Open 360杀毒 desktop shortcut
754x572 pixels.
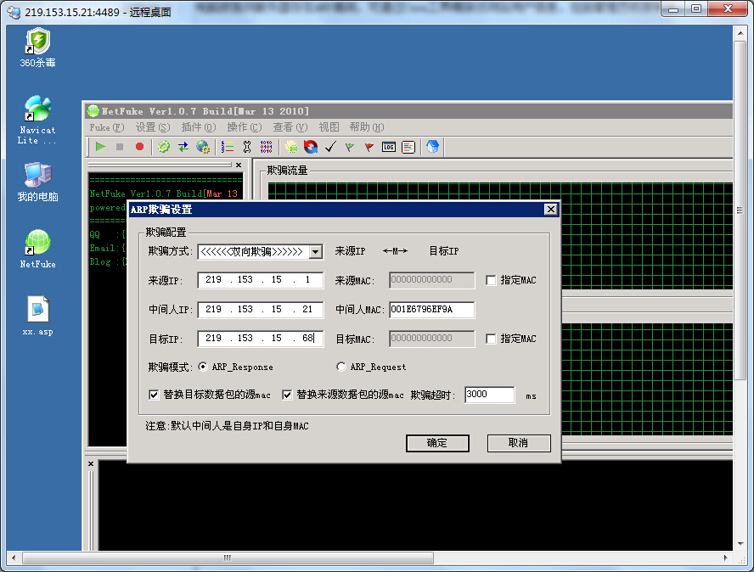click(37, 48)
